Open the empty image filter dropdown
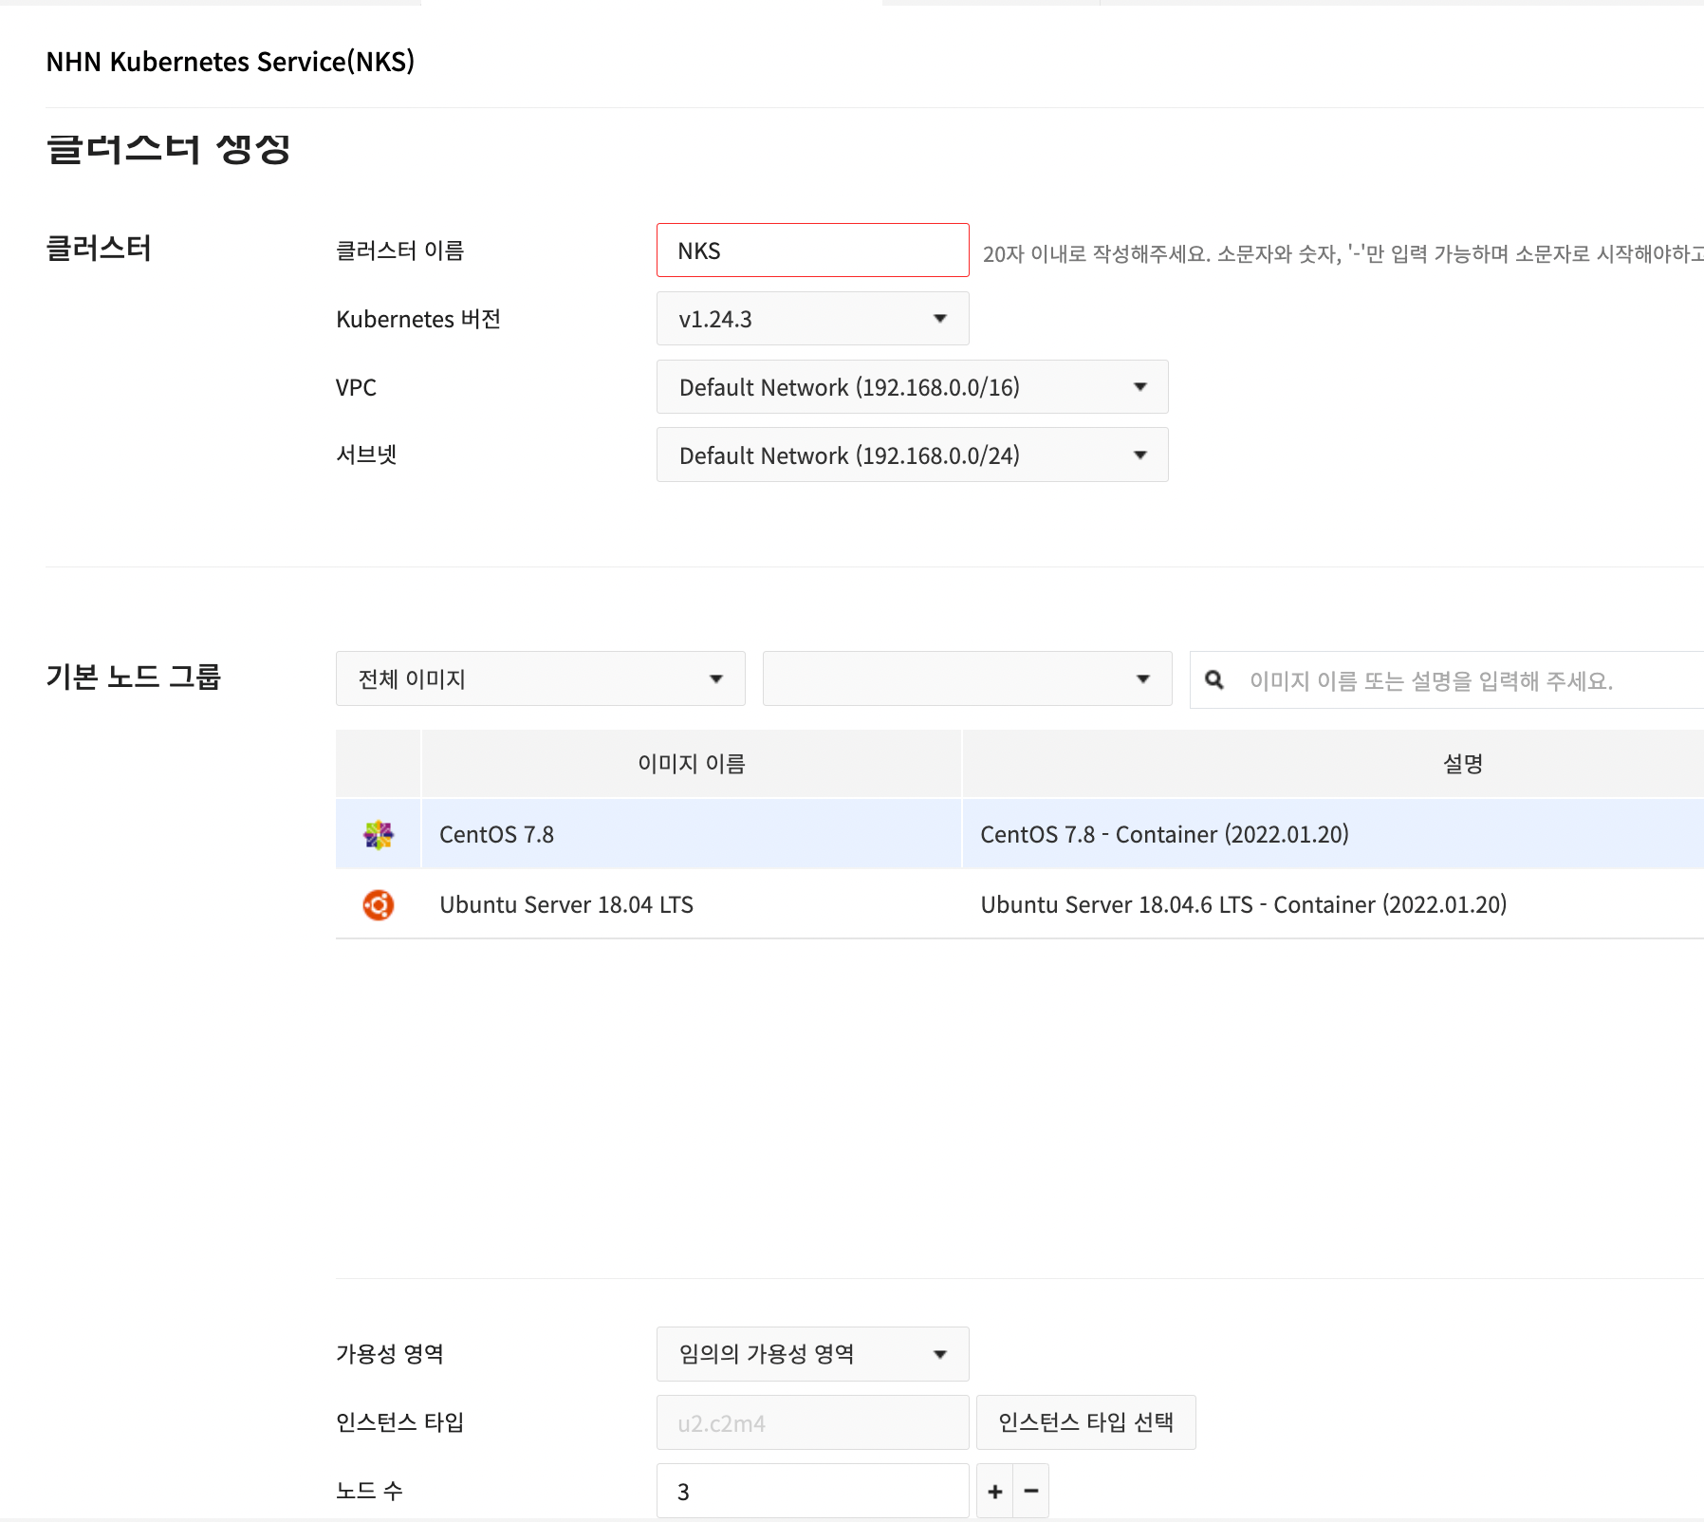 click(x=968, y=678)
